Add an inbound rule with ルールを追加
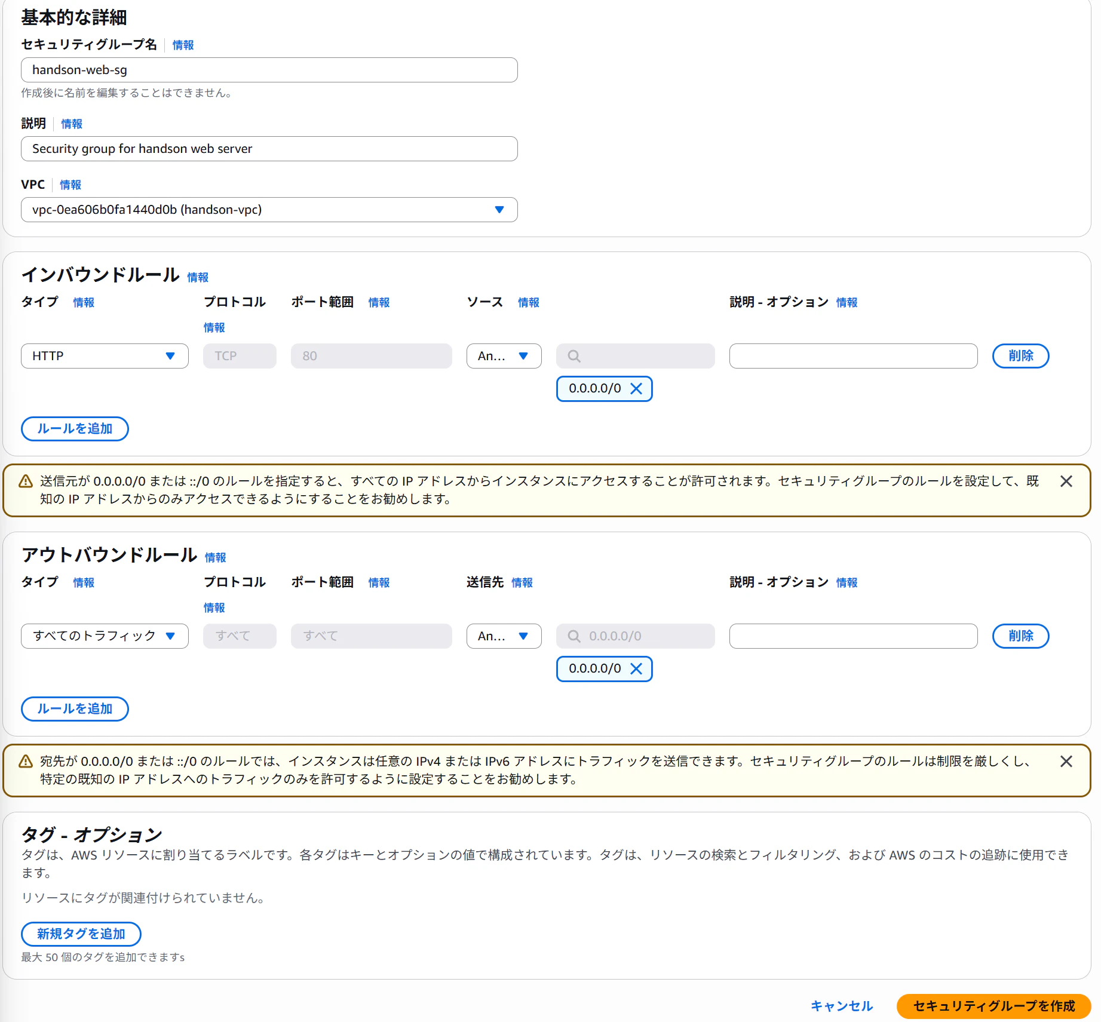The width and height of the screenshot is (1101, 1022). 75,429
